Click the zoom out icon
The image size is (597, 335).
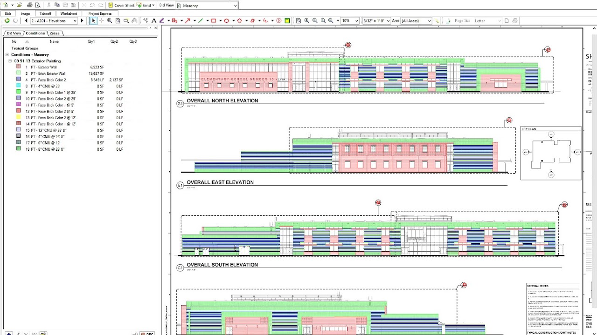click(315, 20)
